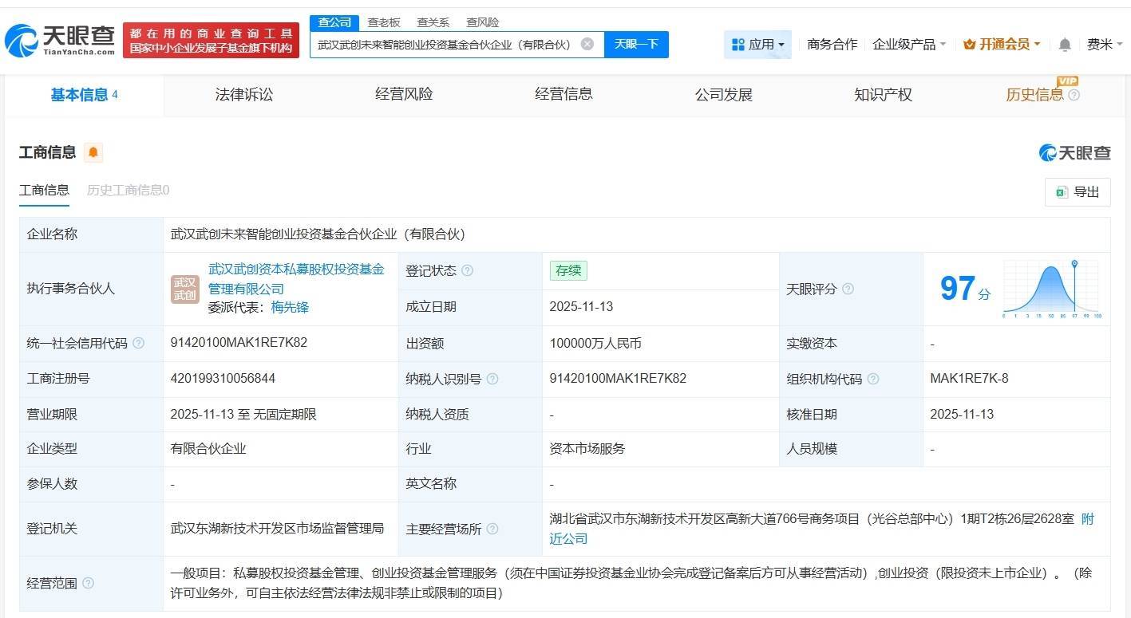This screenshot has width=1131, height=618.
Task: Expand the 企业级产品 dropdown
Action: click(909, 45)
